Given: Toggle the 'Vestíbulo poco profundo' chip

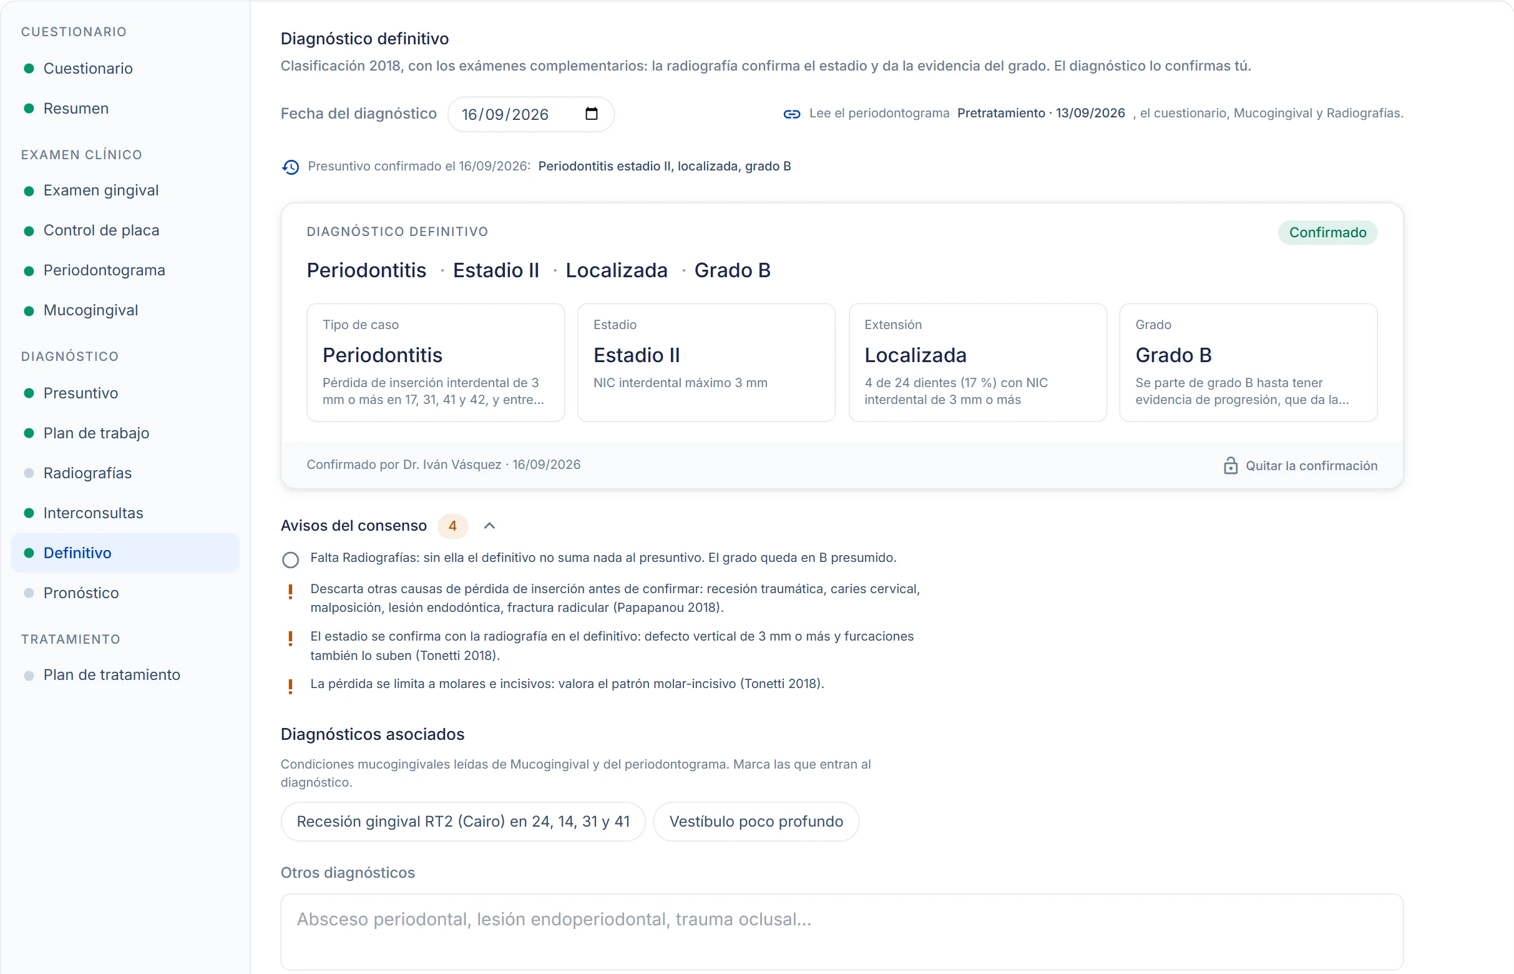Looking at the screenshot, I should (756, 822).
